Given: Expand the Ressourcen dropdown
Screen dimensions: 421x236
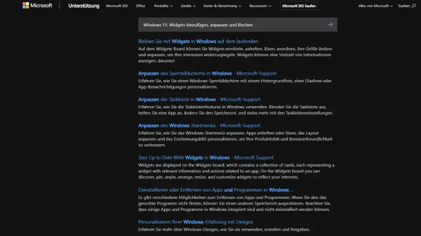Looking at the screenshot, I should (x=260, y=6).
